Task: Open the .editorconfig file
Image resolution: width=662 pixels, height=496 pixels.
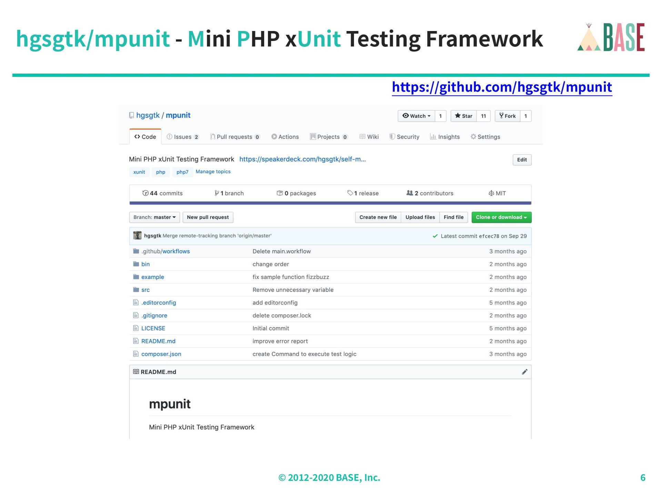Action: [159, 303]
